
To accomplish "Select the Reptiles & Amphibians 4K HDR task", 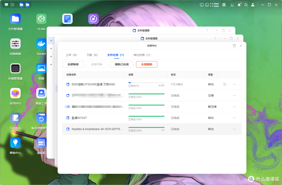I will pos(97,129).
